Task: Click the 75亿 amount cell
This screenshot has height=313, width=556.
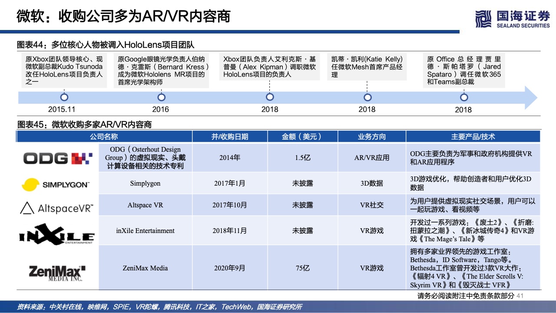Action: [x=302, y=268]
